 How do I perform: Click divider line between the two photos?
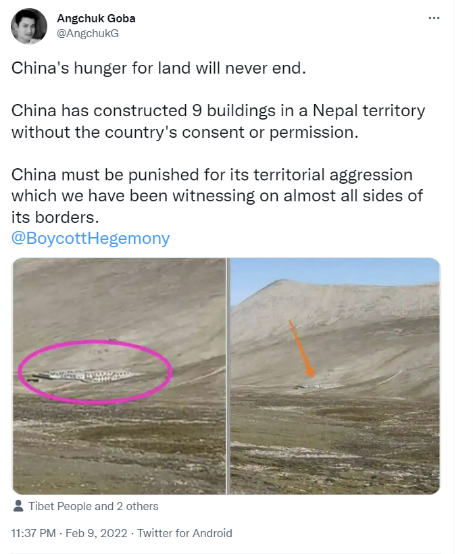[x=228, y=376]
